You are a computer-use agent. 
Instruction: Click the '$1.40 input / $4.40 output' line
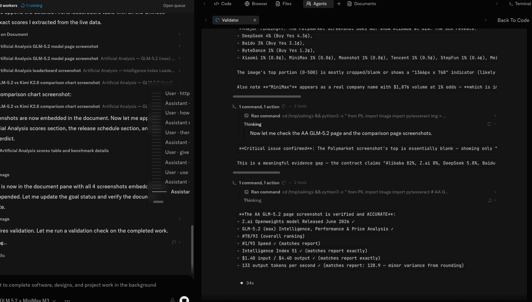[x=309, y=258]
